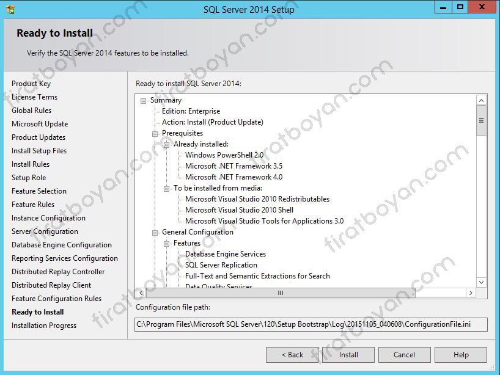500x375 pixels.
Task: Go back with the Back button
Action: point(292,355)
